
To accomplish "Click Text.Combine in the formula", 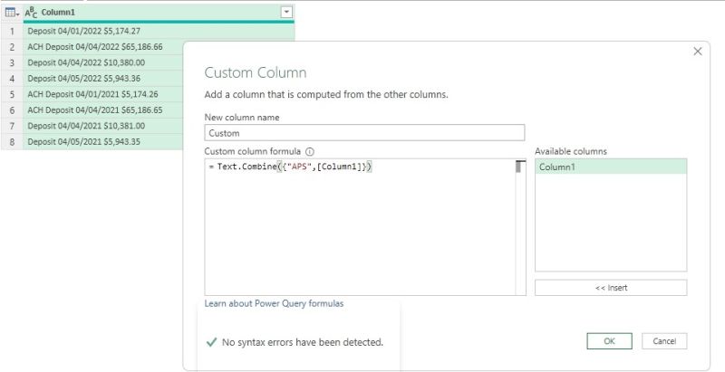I will click(246, 167).
